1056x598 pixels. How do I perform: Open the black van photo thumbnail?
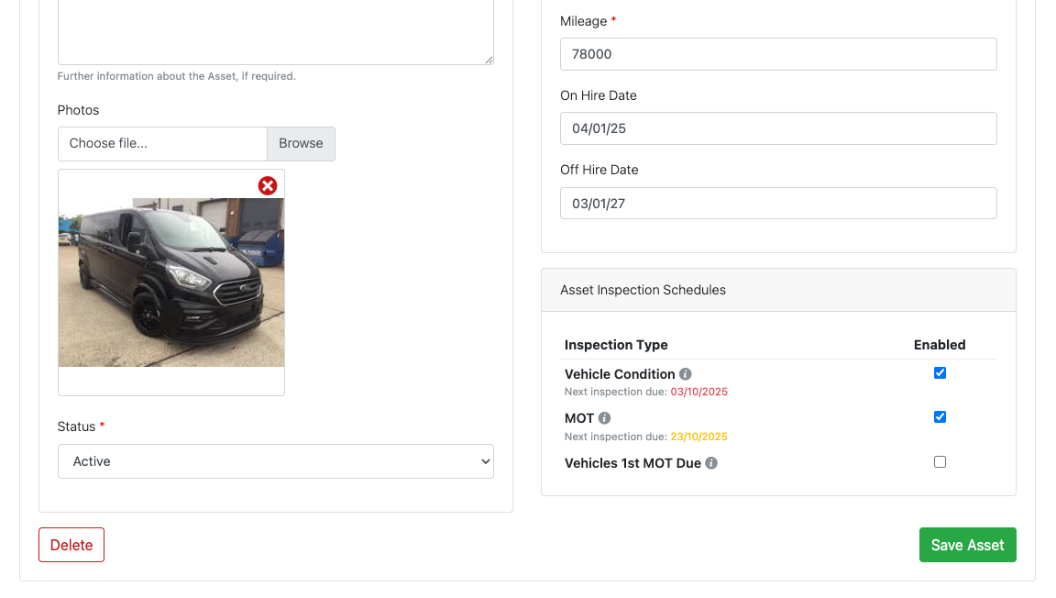pos(171,282)
